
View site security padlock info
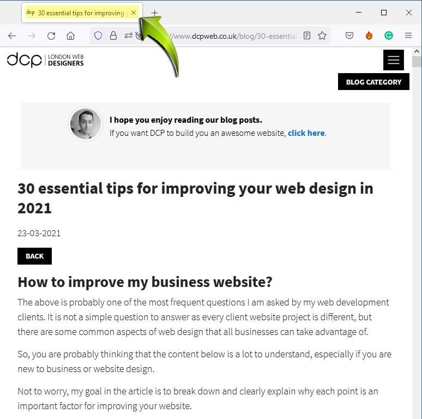tap(113, 35)
